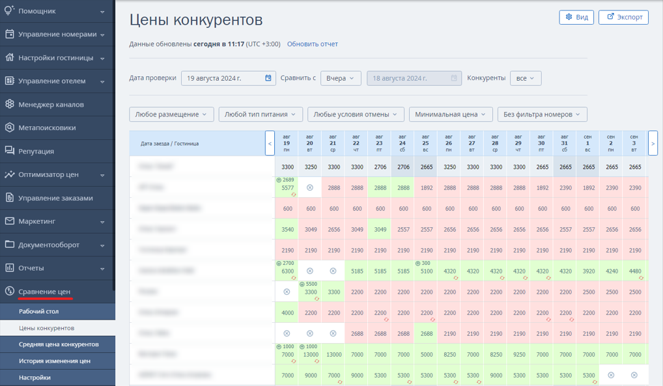Click the авг 24 сб column header
Image resolution: width=663 pixels, height=386 pixels.
coord(402,143)
